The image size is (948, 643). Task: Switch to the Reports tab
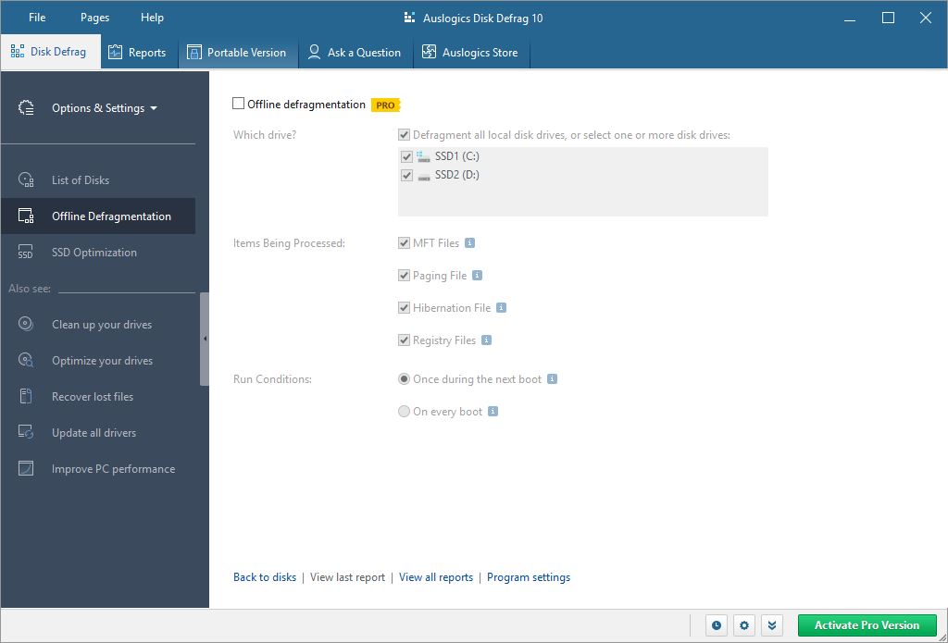point(140,52)
